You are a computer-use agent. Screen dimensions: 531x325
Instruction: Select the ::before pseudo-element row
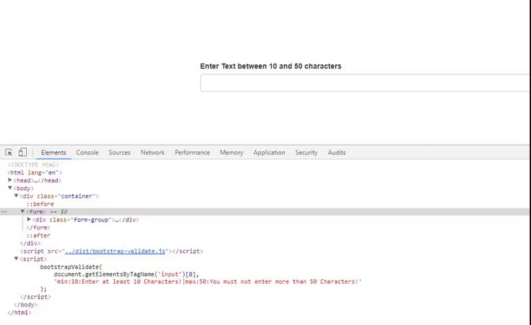[40, 204]
